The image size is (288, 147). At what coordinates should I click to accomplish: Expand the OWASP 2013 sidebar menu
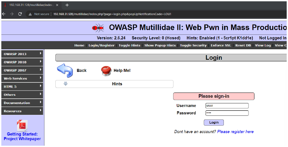pyautogui.click(x=22, y=54)
